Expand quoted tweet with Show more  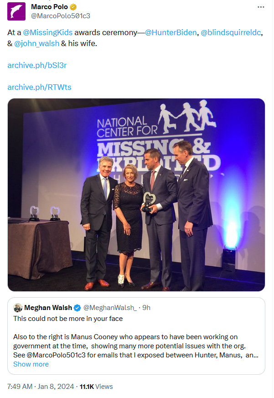tap(31, 364)
